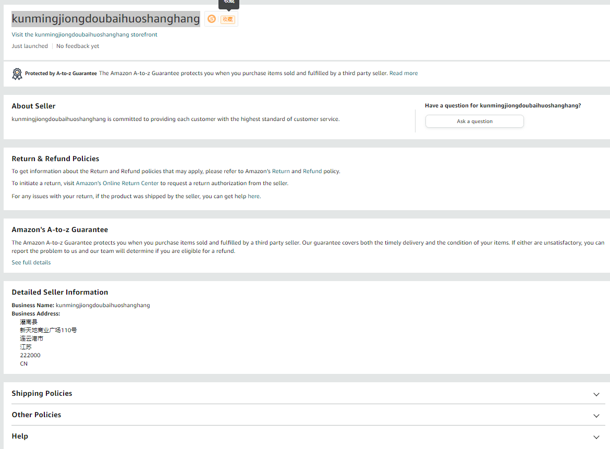Expand Other Policies chevron
This screenshot has width=610, height=449.
(x=596, y=416)
